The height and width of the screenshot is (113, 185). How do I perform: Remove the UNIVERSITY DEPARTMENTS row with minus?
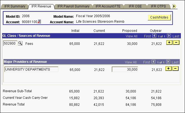(176, 68)
